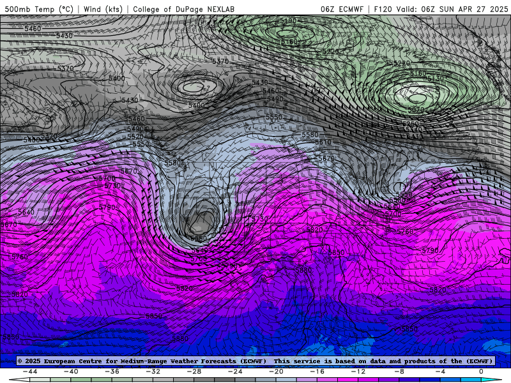Click 'F120 Valid: 06Z SUN APR 27 2025'
This screenshot has width=511, height=383.
441,9
